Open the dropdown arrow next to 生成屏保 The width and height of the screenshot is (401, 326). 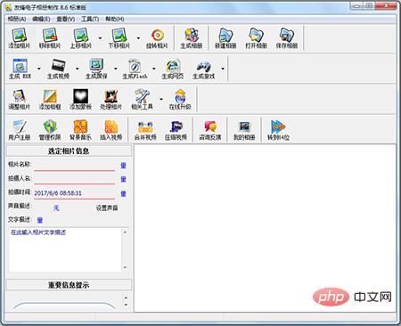tap(116, 69)
